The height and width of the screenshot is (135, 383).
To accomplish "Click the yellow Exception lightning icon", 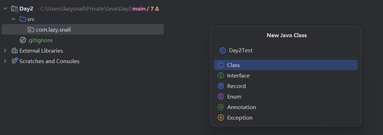I will (x=221, y=118).
